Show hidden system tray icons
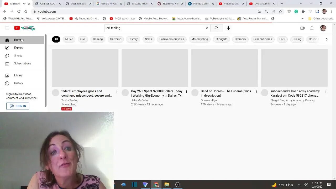 (x=299, y=185)
